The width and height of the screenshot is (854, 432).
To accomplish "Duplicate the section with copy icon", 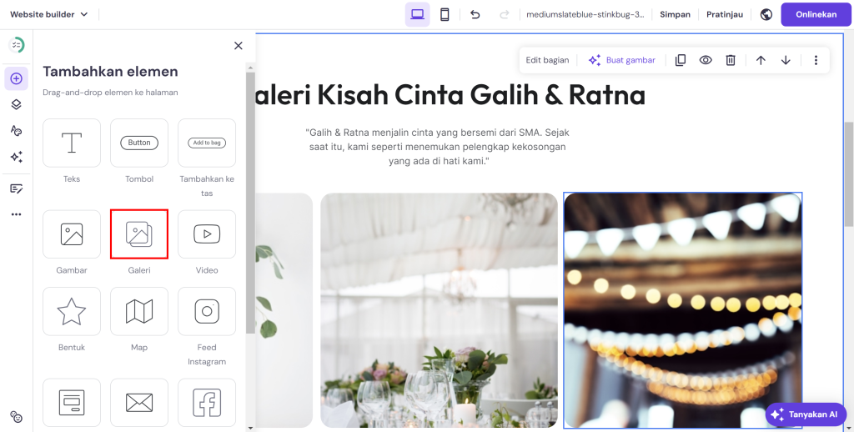I will 681,60.
